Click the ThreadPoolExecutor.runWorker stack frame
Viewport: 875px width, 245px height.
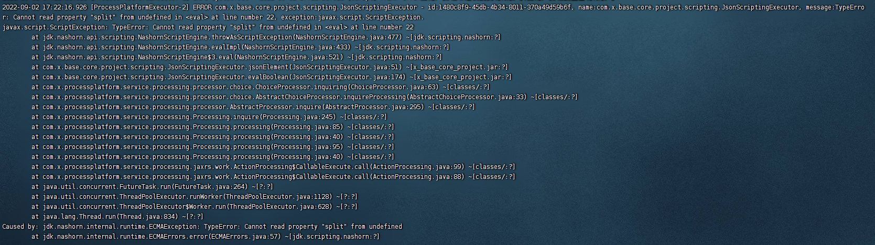coord(194,197)
